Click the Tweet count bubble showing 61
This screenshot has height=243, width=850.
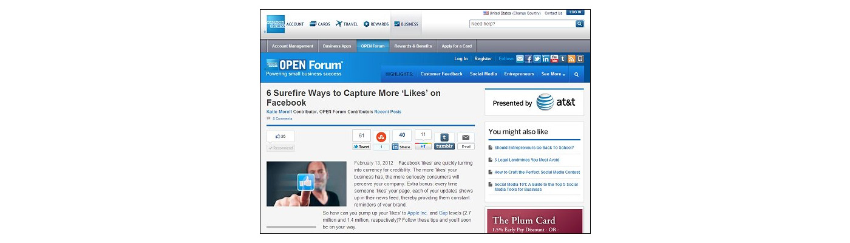pyautogui.click(x=361, y=135)
